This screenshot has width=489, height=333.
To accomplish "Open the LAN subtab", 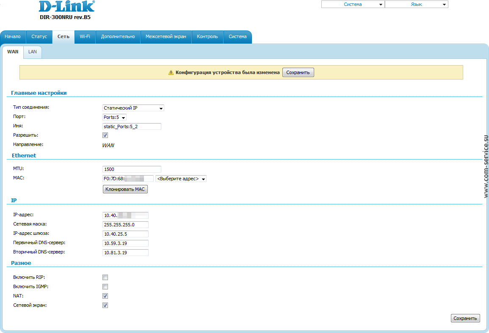I will [x=33, y=52].
